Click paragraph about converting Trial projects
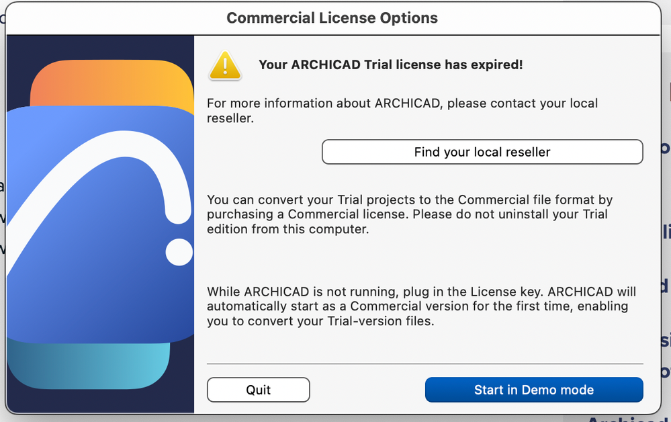This screenshot has width=671, height=422. (x=409, y=200)
